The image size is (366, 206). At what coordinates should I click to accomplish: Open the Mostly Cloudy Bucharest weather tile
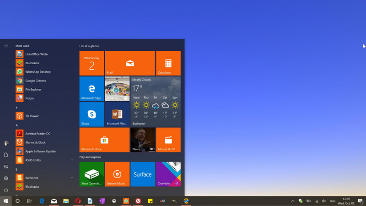pos(156,102)
